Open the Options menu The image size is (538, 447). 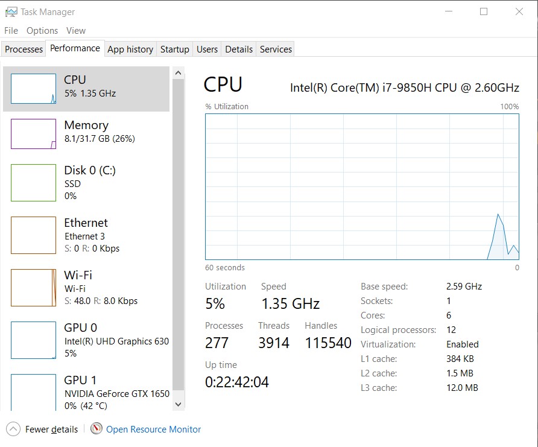42,31
